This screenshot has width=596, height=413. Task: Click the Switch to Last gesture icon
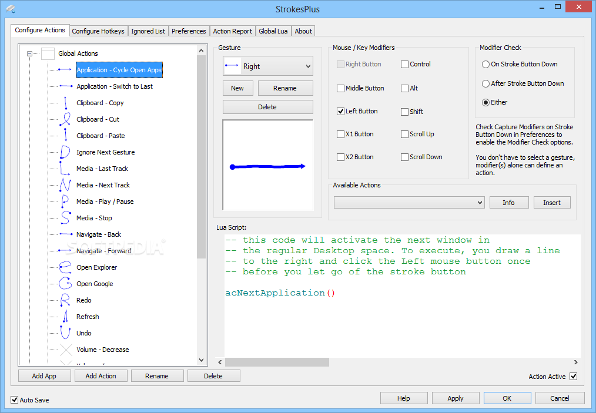click(x=66, y=86)
